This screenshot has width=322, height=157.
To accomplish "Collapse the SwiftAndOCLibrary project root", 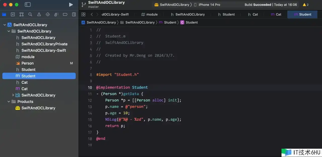I will (x=5, y=25).
